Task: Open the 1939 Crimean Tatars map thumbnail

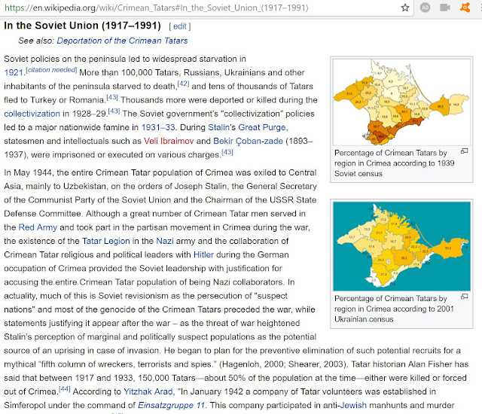Action: click(401, 102)
